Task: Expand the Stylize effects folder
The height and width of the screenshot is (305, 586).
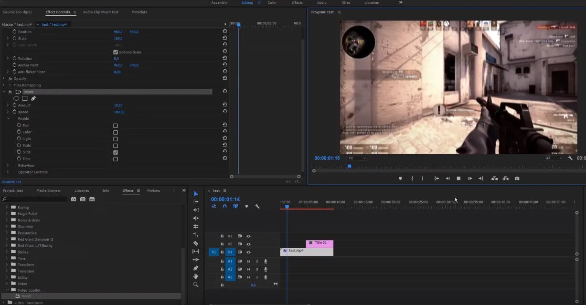Action: 7,252
